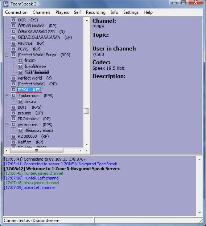Select the Raff.tm (RP) channel
Image resolution: width=206 pixels, height=226 pixels.
click(30, 142)
